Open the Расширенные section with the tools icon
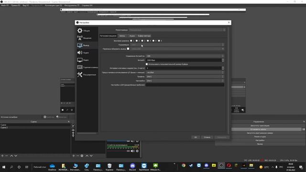Screen dimensions: 306x172 point(87,75)
